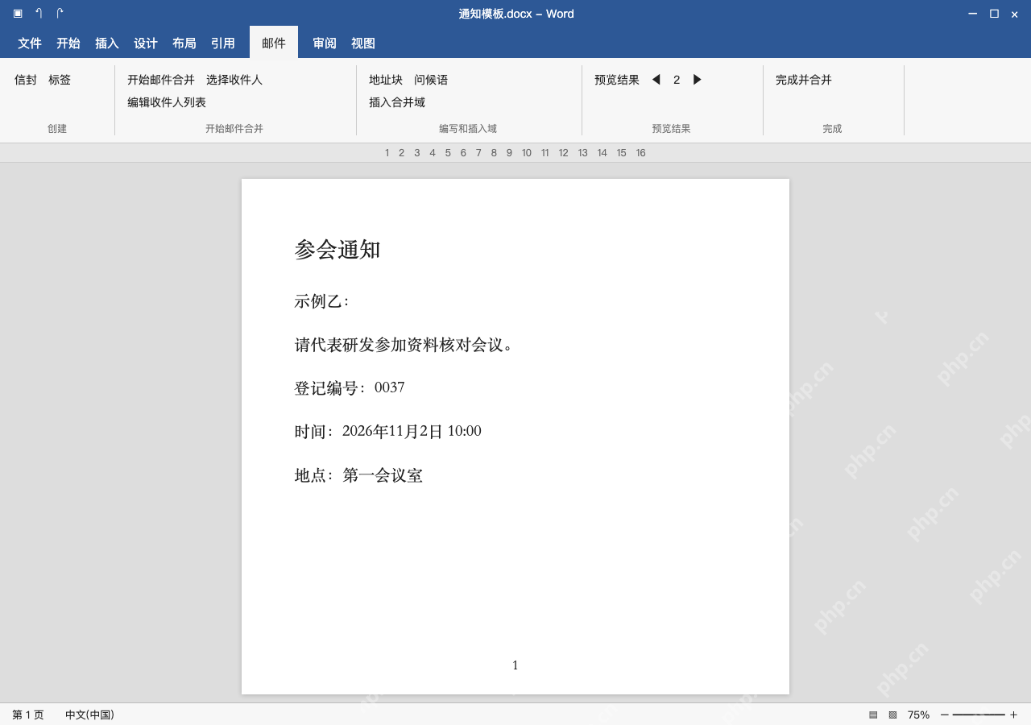Click the line with 2026年11月2日 10:00
This screenshot has width=1031, height=725.
388,432
